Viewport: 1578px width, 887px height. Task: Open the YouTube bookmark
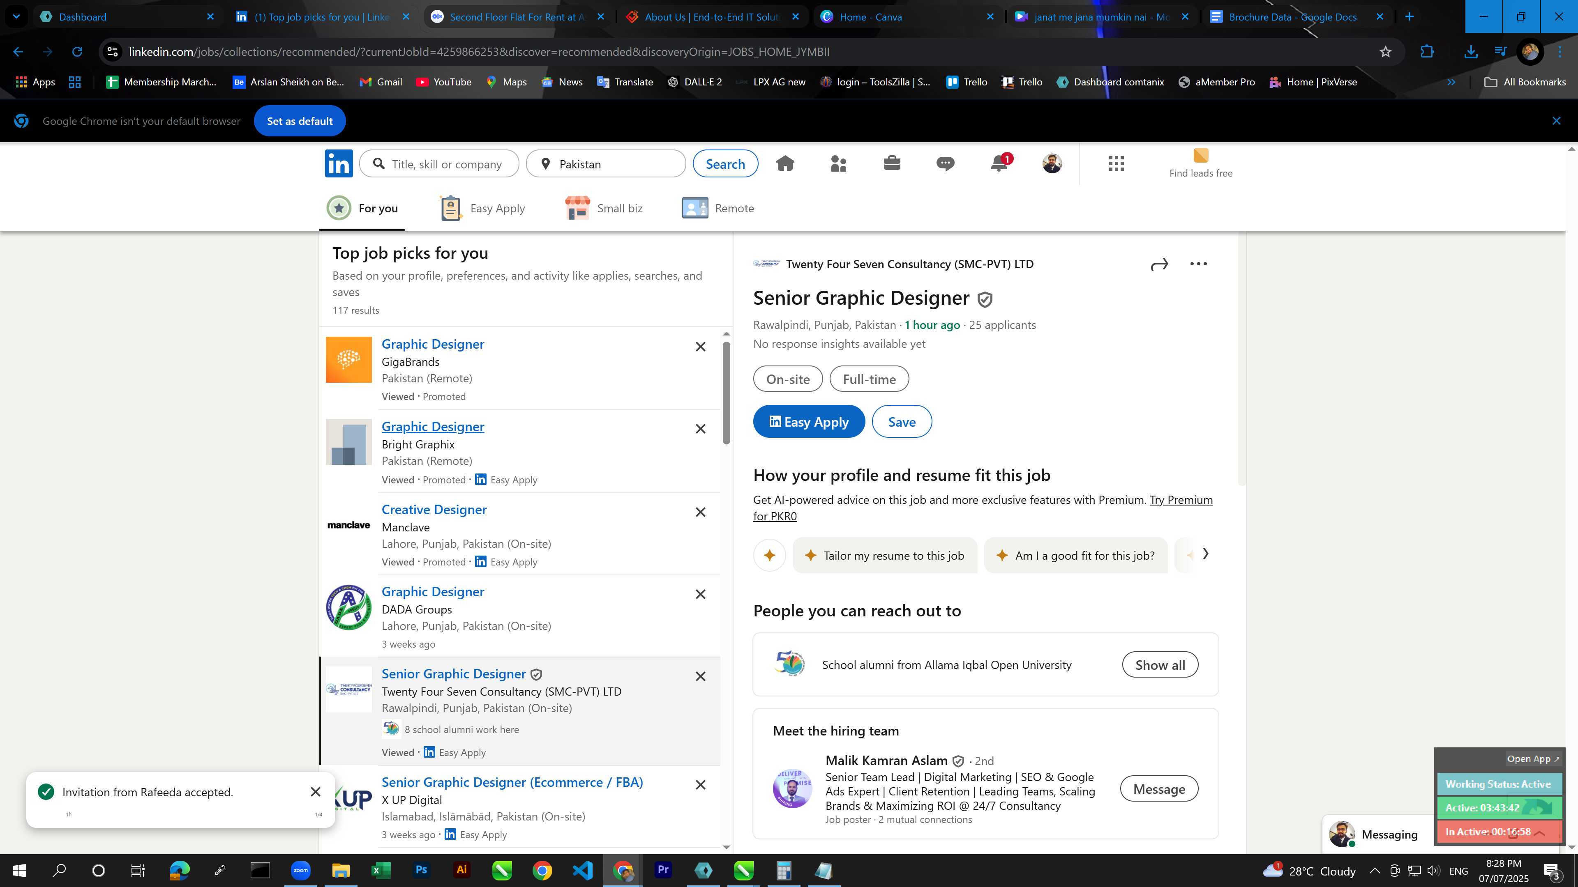tap(443, 82)
